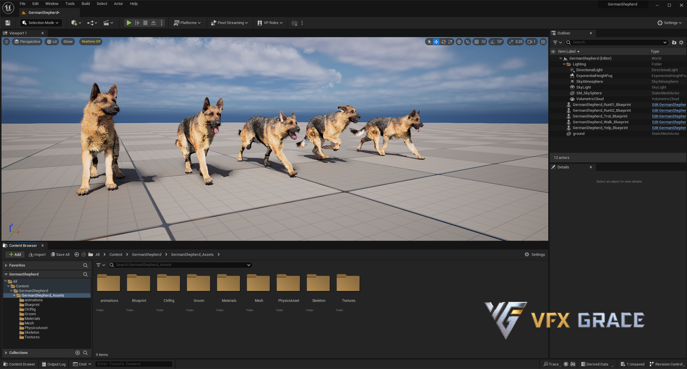
Task: Open the editor Settings dropdown
Action: click(x=670, y=23)
